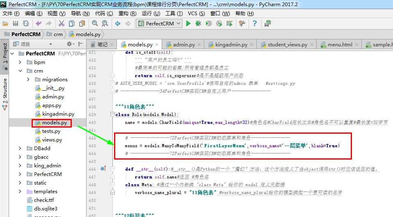Click the profiler run icon
Image resolution: width=393 pixels, height=217 pixels.
coord(219,23)
